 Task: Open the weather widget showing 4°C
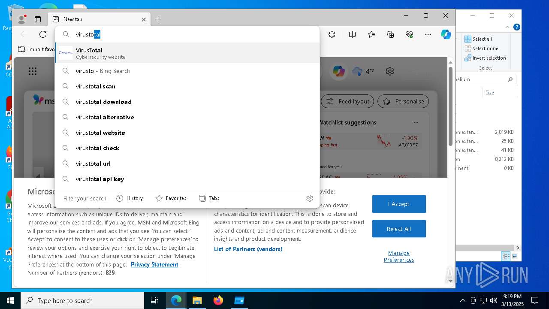pyautogui.click(x=363, y=71)
